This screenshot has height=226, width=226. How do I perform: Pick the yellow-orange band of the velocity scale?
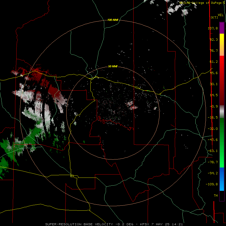click(222, 45)
